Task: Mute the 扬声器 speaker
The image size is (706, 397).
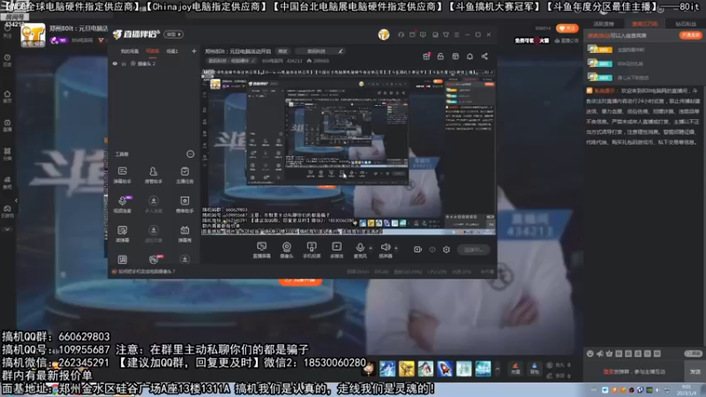Action: click(386, 250)
